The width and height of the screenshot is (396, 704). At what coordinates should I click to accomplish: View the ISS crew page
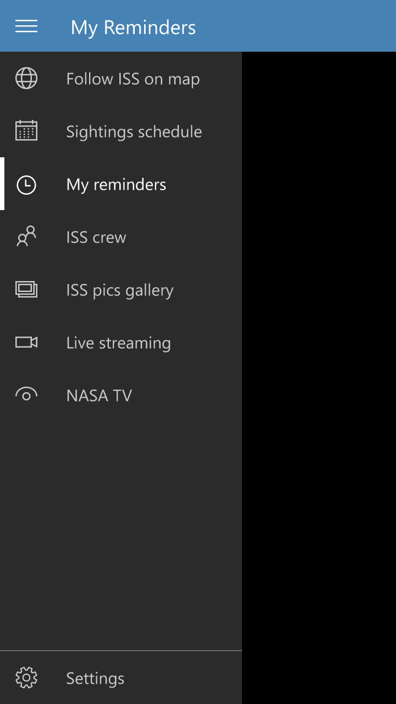pos(121,237)
